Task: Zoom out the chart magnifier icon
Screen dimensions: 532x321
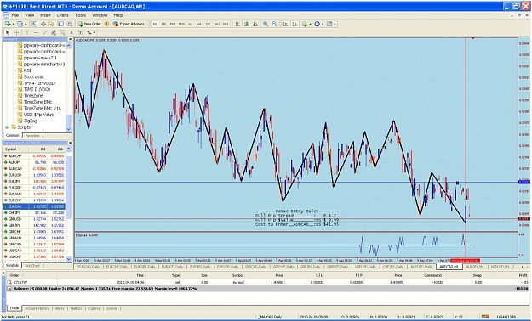Action: click(274, 24)
